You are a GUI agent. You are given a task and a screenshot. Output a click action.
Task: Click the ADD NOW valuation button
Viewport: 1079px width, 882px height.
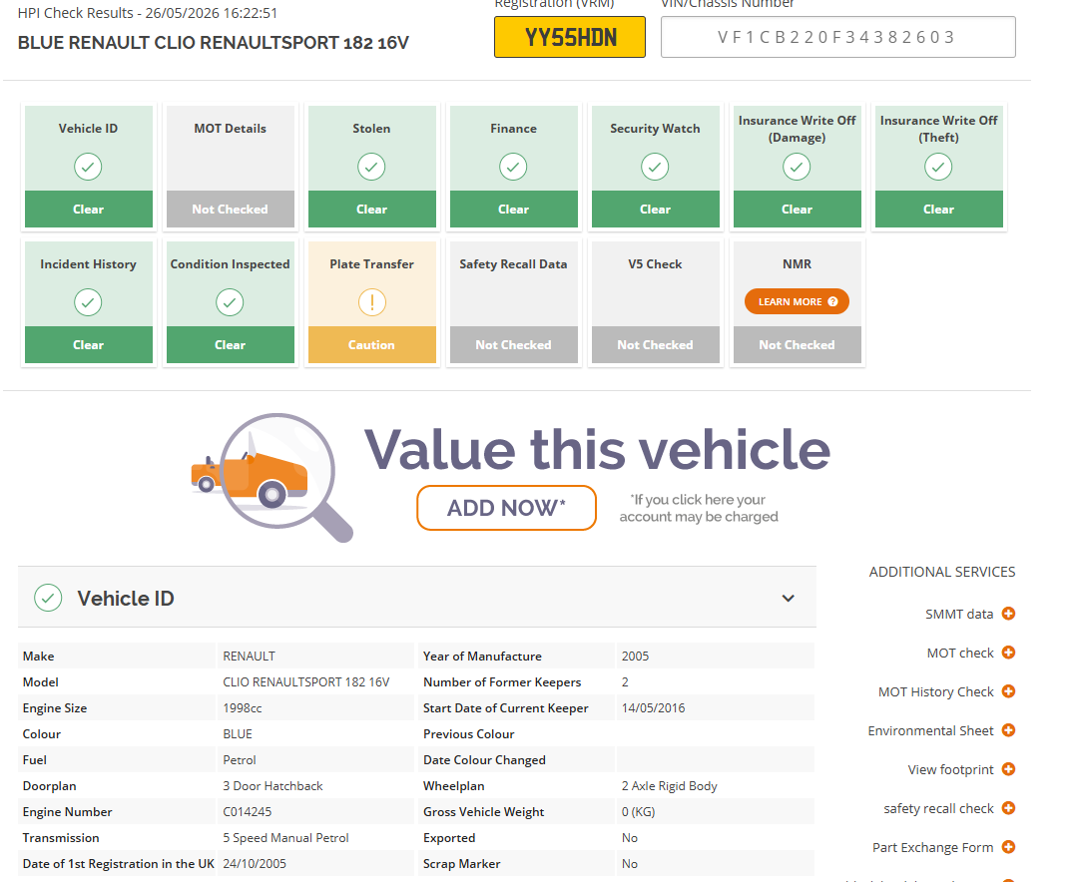(x=506, y=508)
